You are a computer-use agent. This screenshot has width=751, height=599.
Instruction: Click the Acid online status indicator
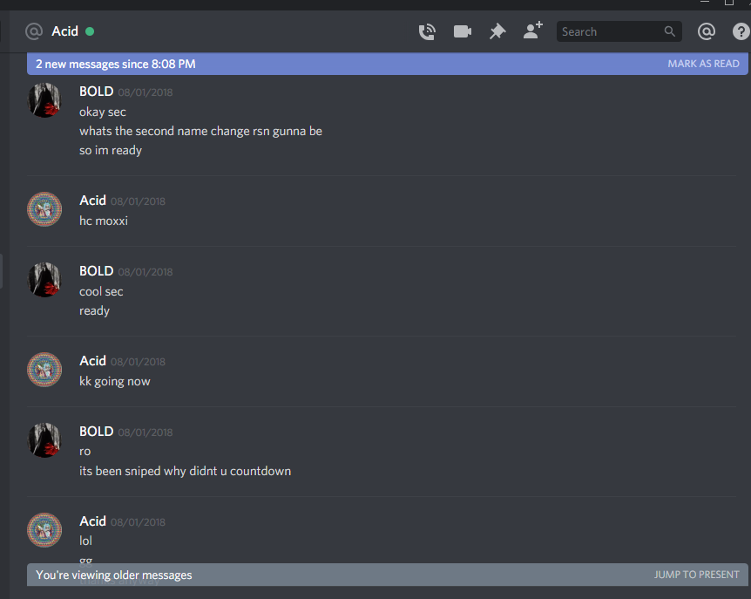pyautogui.click(x=90, y=31)
